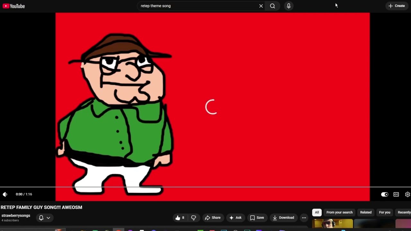Screen dimensions: 411x231
Task: Select the All filter chip
Action: pyautogui.click(x=317, y=212)
